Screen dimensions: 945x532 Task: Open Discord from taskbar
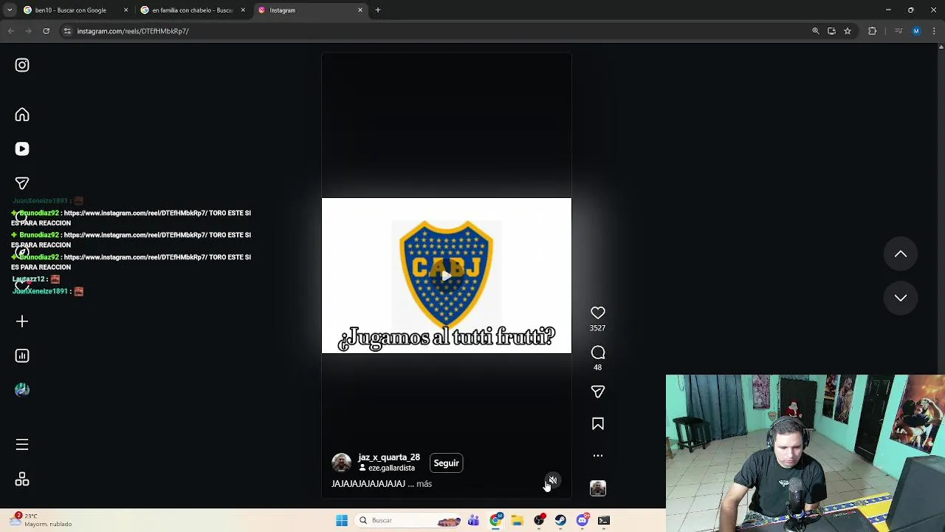(583, 521)
